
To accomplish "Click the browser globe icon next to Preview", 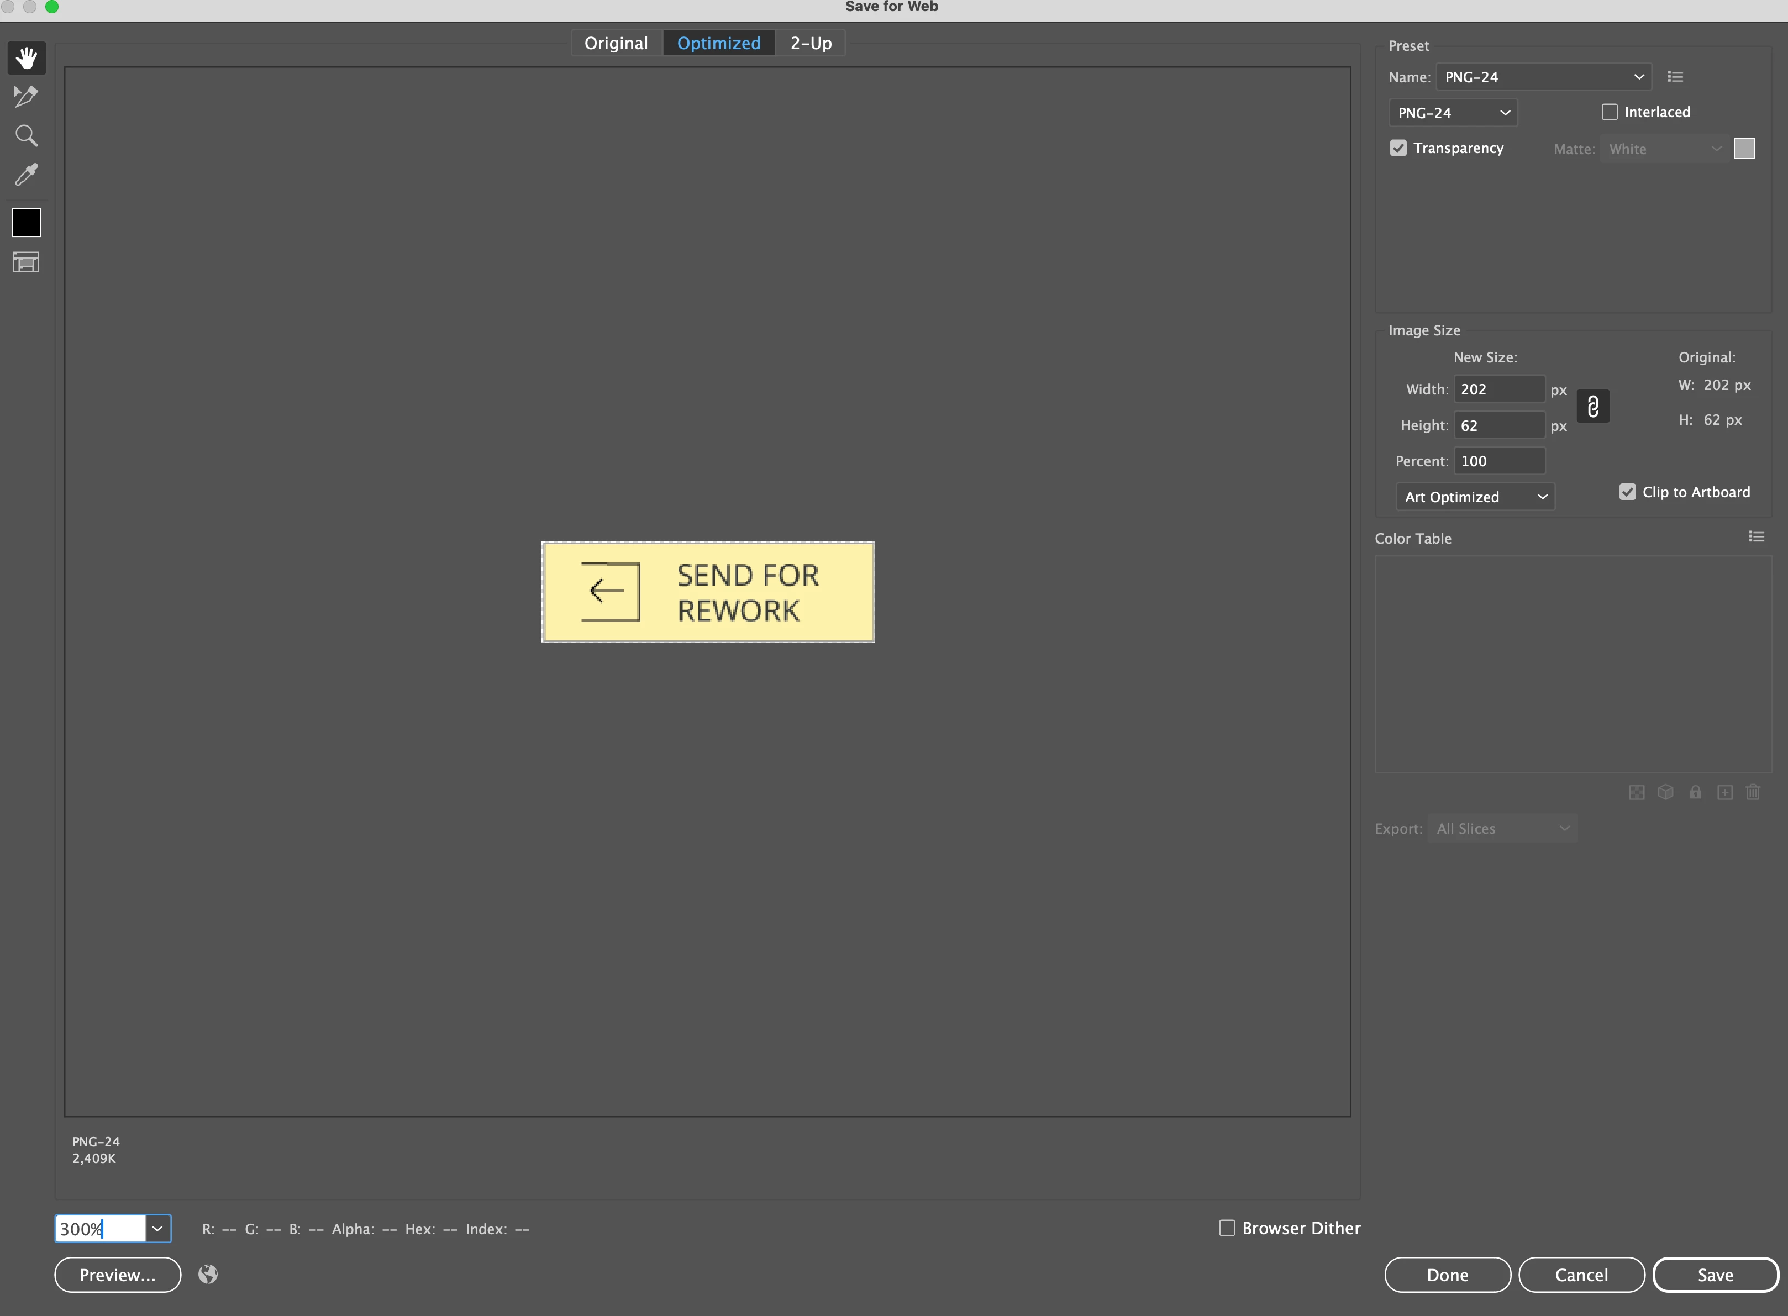I will coord(208,1275).
